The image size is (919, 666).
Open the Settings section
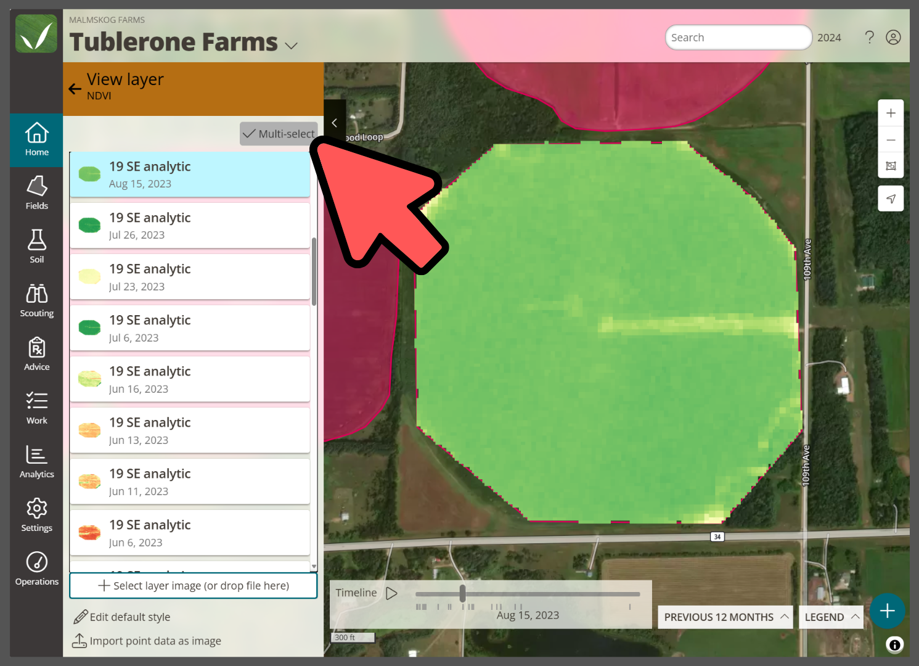pyautogui.click(x=36, y=516)
